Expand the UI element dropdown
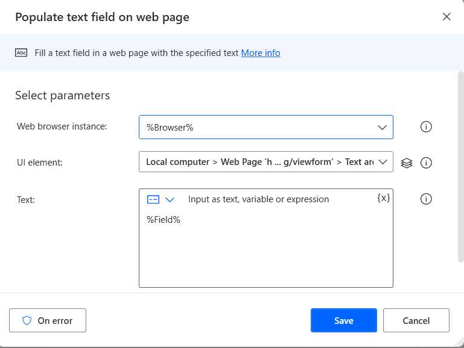 [x=265, y=162]
